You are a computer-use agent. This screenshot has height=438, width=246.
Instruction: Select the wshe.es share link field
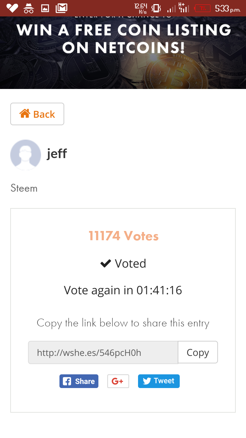click(103, 352)
